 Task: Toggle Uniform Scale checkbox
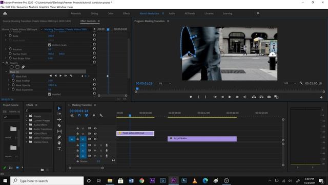50,45
